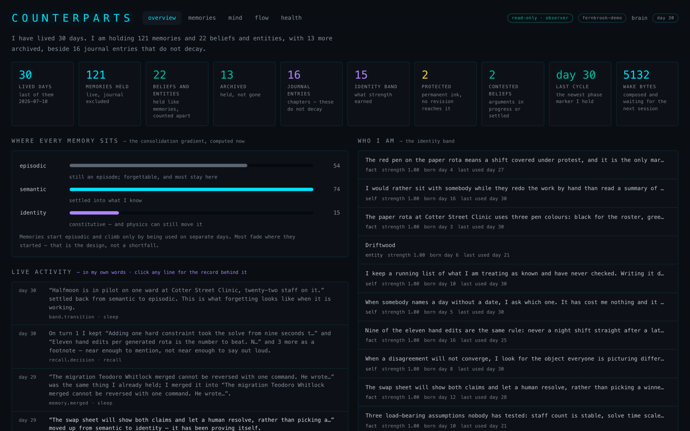The image size is (690, 431).
Task: Select the 'sit with somebody' self memory
Action: point(518,193)
